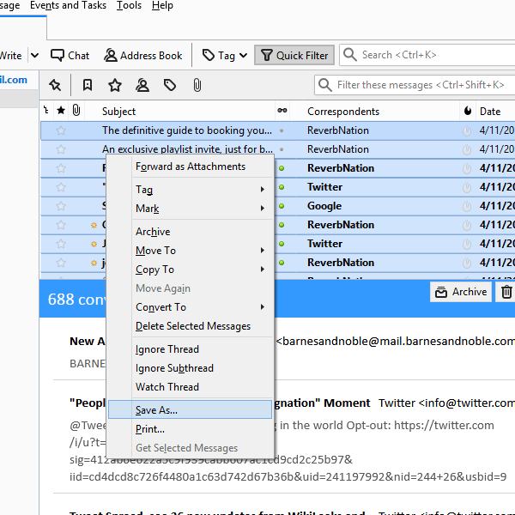Click the trash icon beside Archive

[x=506, y=292]
